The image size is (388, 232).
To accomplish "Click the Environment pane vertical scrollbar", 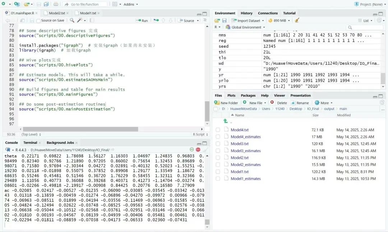I will (383, 79).
